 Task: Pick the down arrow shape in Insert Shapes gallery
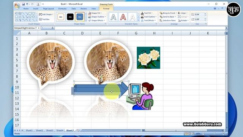tap(33, 17)
